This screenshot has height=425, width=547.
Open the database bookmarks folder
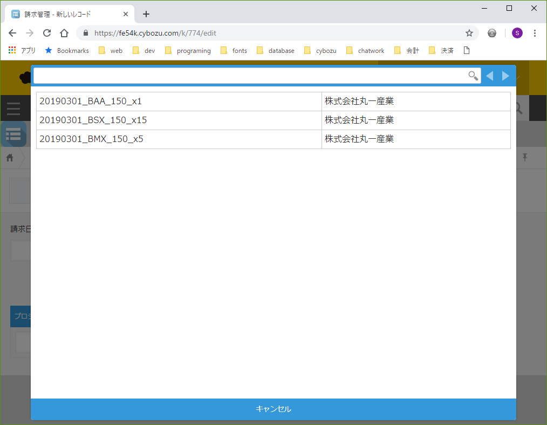tap(276, 51)
